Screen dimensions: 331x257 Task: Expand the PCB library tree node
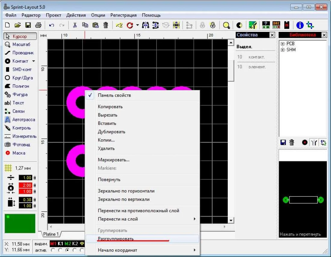pyautogui.click(x=283, y=44)
